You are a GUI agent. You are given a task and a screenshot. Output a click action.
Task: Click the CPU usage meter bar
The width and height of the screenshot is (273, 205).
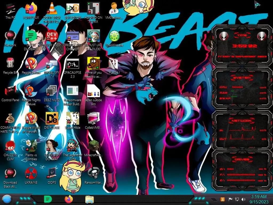click(x=237, y=87)
